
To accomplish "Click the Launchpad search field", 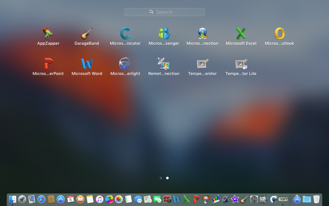I will [x=164, y=12].
